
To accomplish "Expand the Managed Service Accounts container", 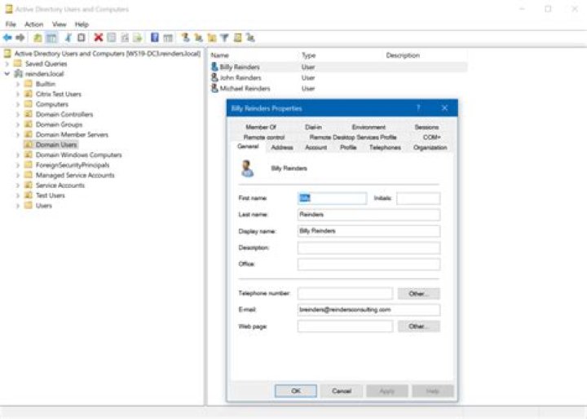I will (x=18, y=175).
